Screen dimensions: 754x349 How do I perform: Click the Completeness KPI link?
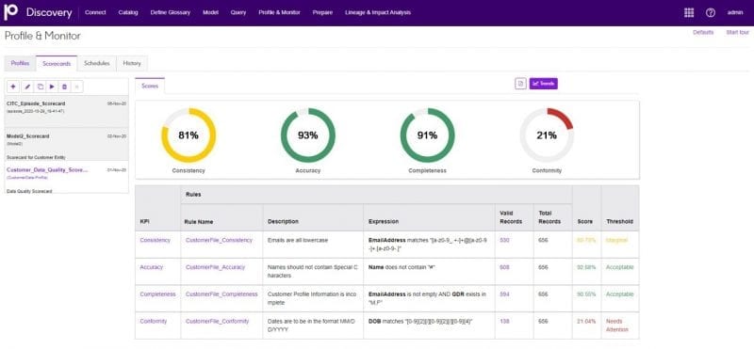[157, 293]
